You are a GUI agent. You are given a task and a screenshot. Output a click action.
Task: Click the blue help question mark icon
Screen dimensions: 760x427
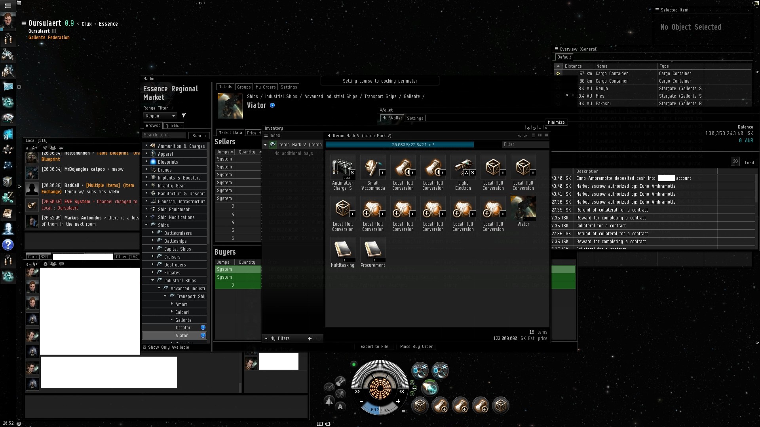pyautogui.click(x=8, y=245)
